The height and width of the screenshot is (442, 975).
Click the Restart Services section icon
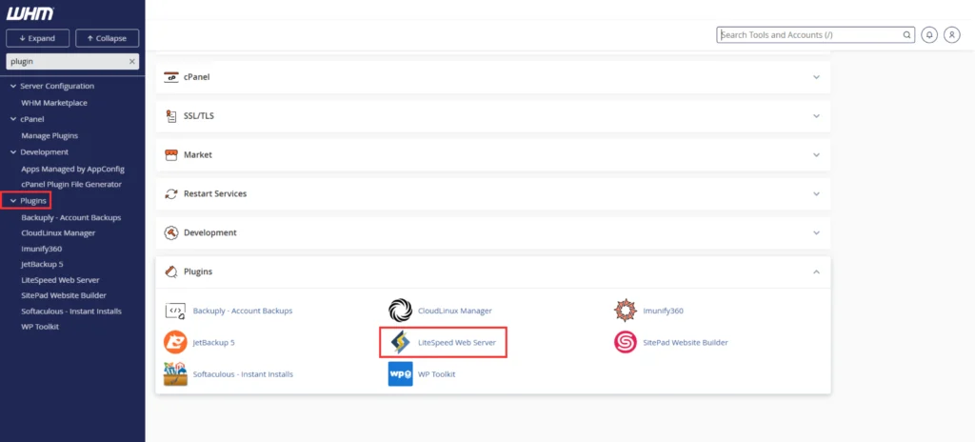click(171, 193)
